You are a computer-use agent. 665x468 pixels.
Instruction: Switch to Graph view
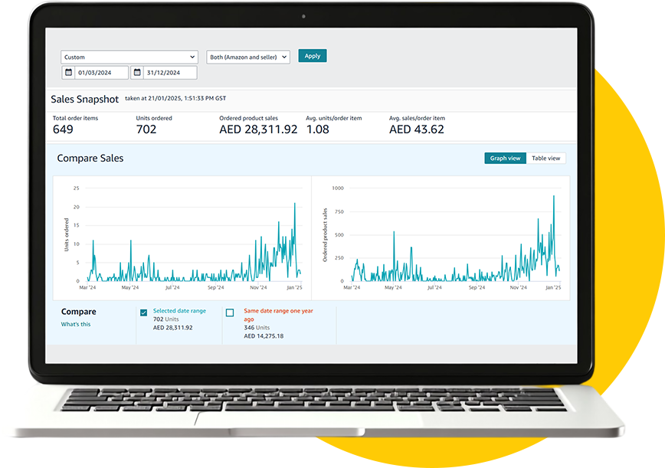pos(505,159)
